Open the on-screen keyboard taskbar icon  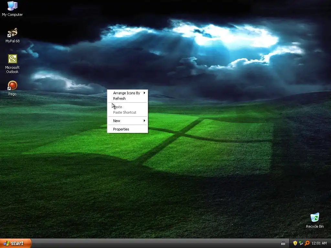283,243
